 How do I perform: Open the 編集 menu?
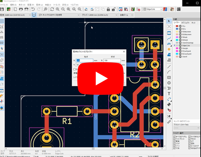click(x=13, y=5)
